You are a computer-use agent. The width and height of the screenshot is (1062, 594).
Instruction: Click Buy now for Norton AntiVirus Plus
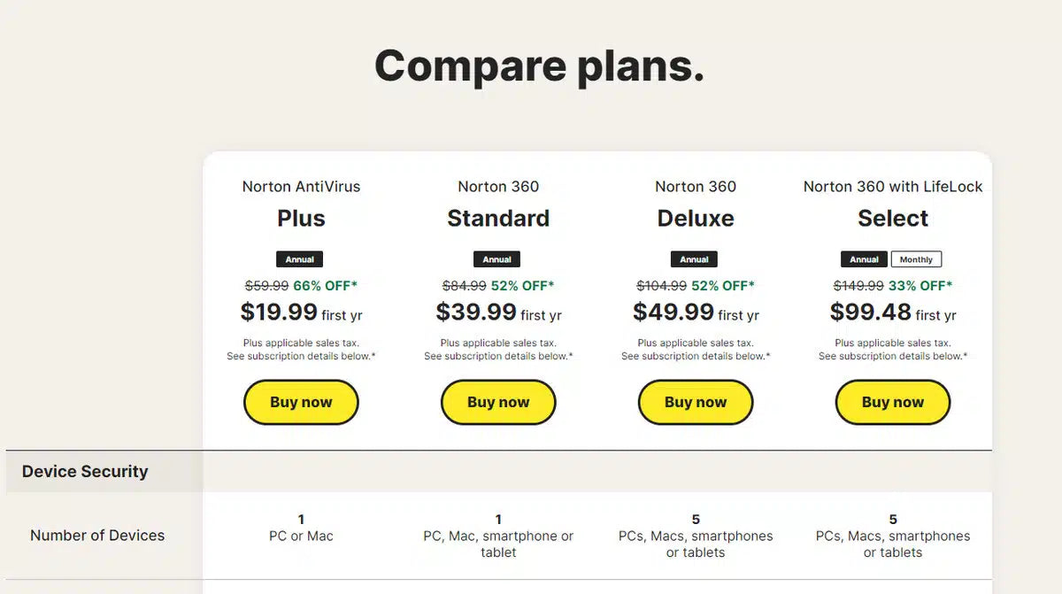click(301, 403)
